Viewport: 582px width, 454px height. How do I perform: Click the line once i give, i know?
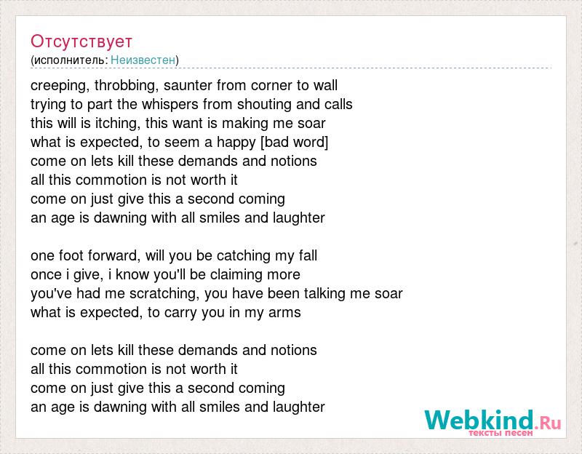pyautogui.click(x=166, y=275)
